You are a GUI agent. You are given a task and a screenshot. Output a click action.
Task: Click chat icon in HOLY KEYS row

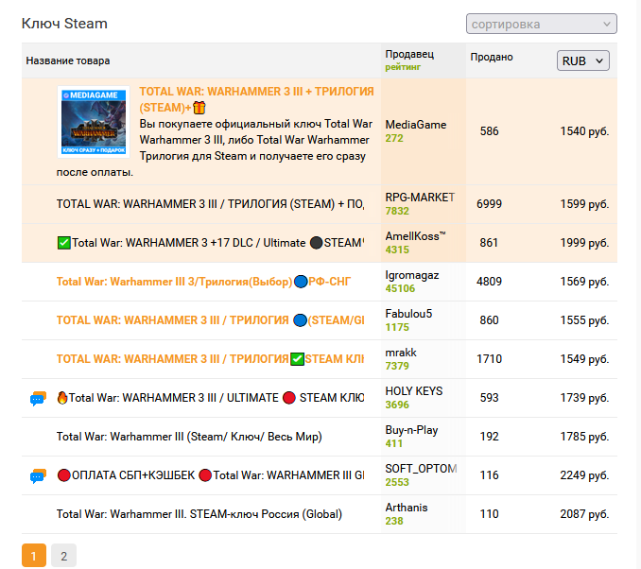pos(38,398)
